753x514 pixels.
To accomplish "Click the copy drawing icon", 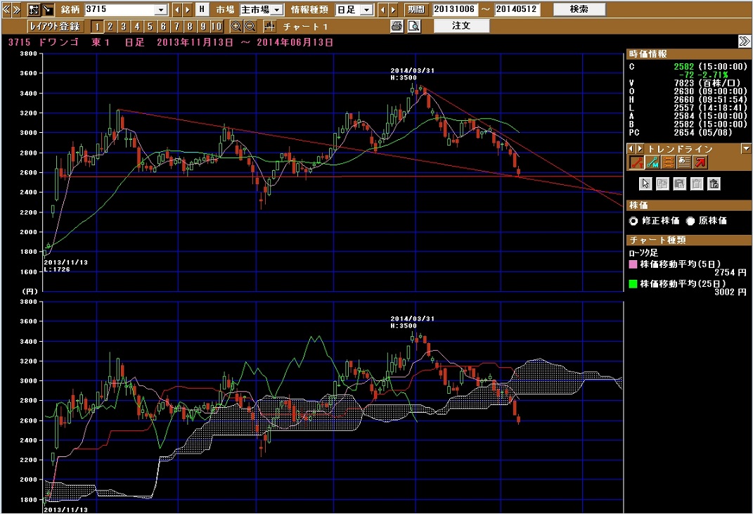I will [662, 184].
